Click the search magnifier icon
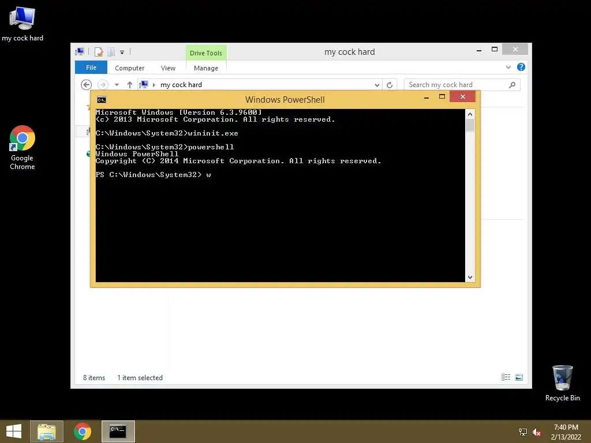The height and width of the screenshot is (443, 591). coord(512,85)
